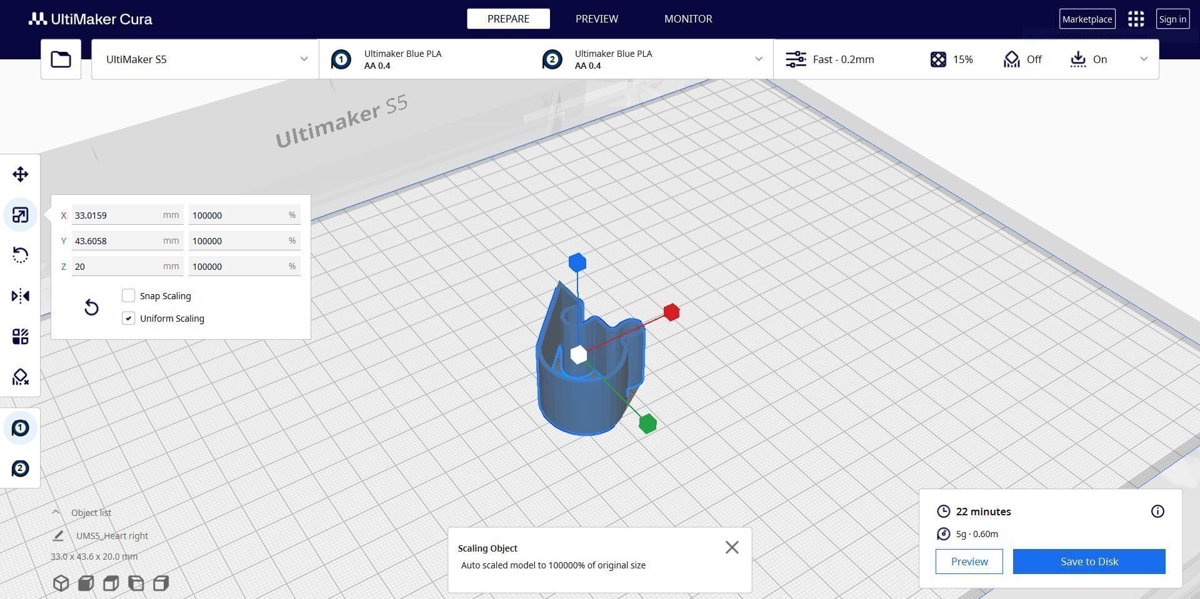Expand the material configuration dropdown arrow

[758, 59]
